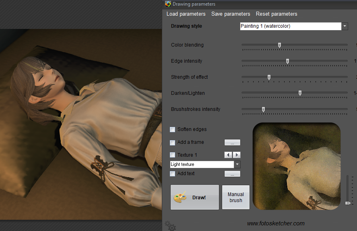
Task: Click the previous texture arrow button
Action: [228, 155]
